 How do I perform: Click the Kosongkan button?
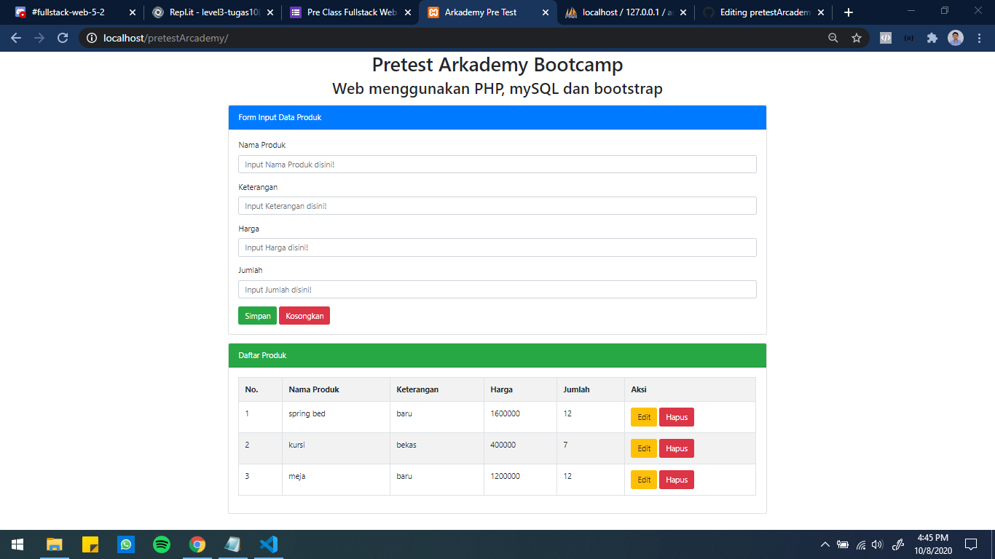304,316
